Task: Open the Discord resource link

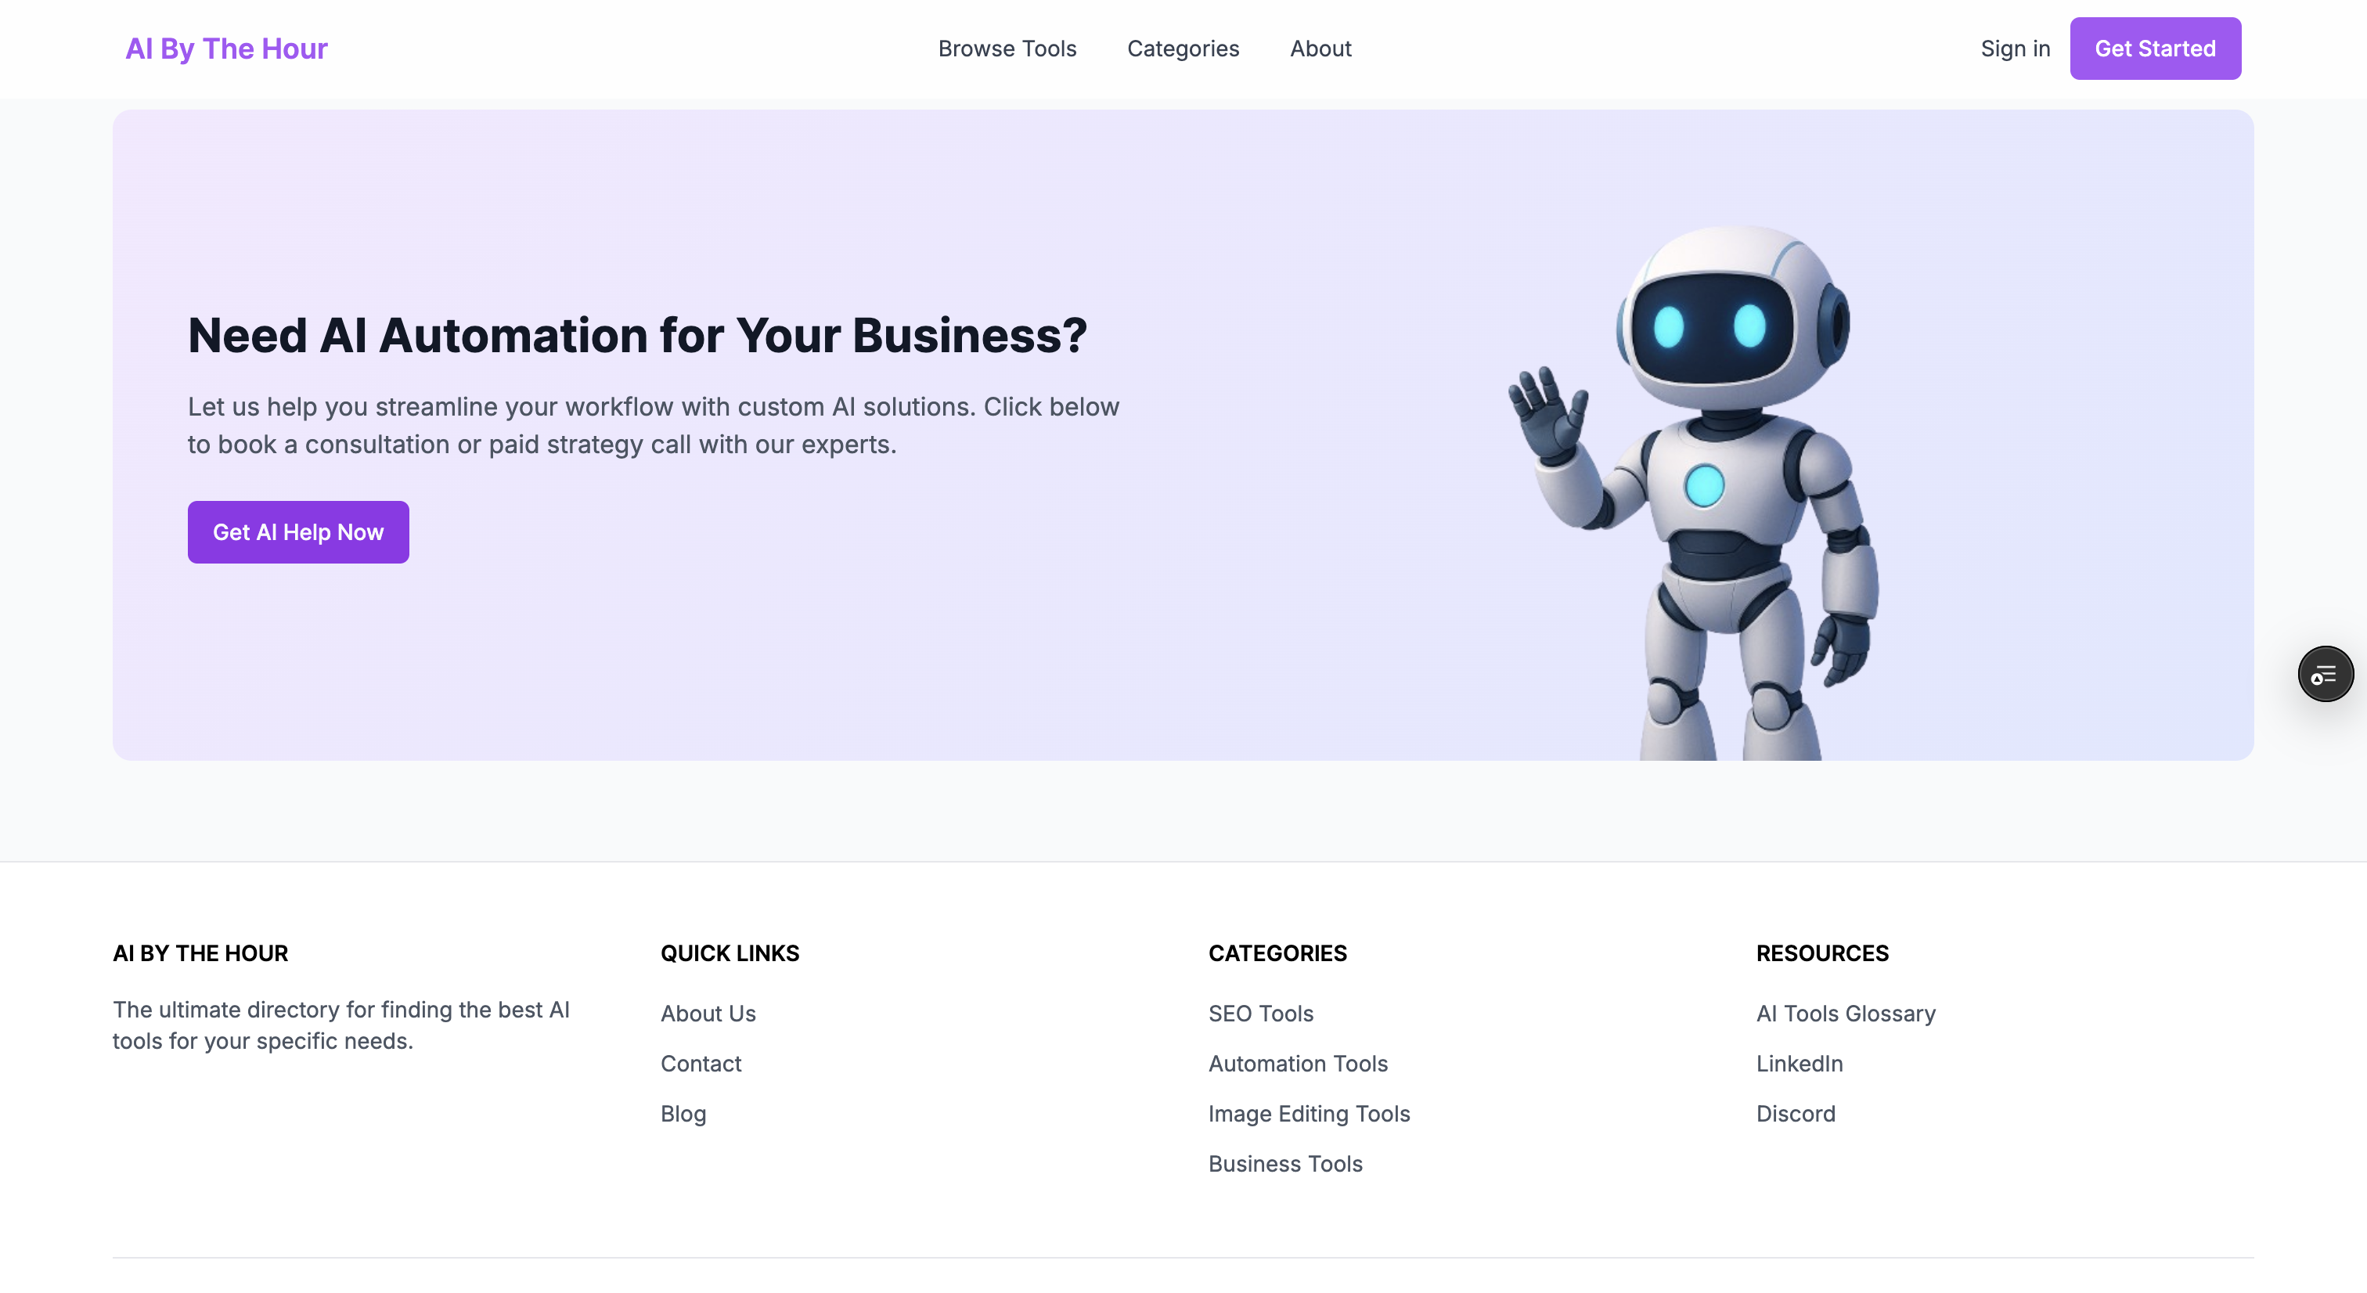Action: click(x=1795, y=1113)
